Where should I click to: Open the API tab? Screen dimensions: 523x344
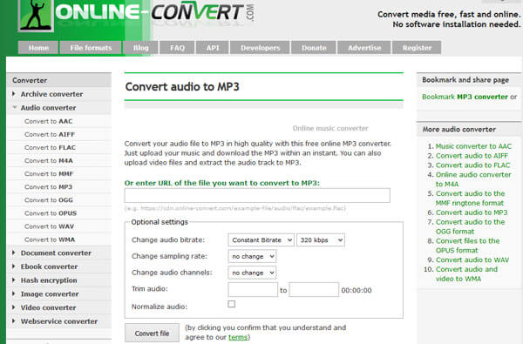tap(213, 48)
